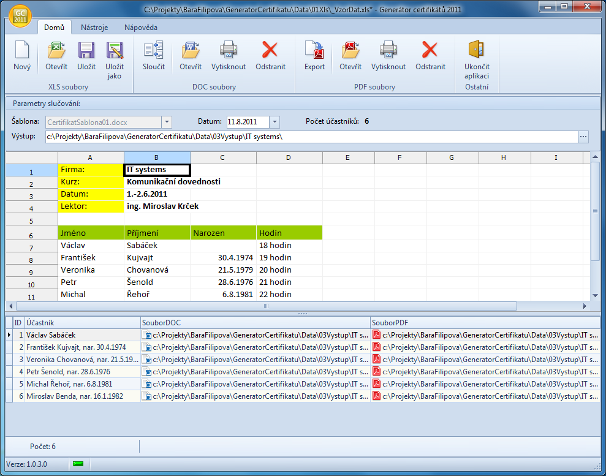
Task: Click the PDF icon in Michal Řehoř row
Action: pyautogui.click(x=376, y=383)
